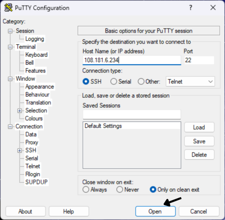225x220 pixels.
Task: Collapse the Connection tree node
Action: (x=10, y=126)
